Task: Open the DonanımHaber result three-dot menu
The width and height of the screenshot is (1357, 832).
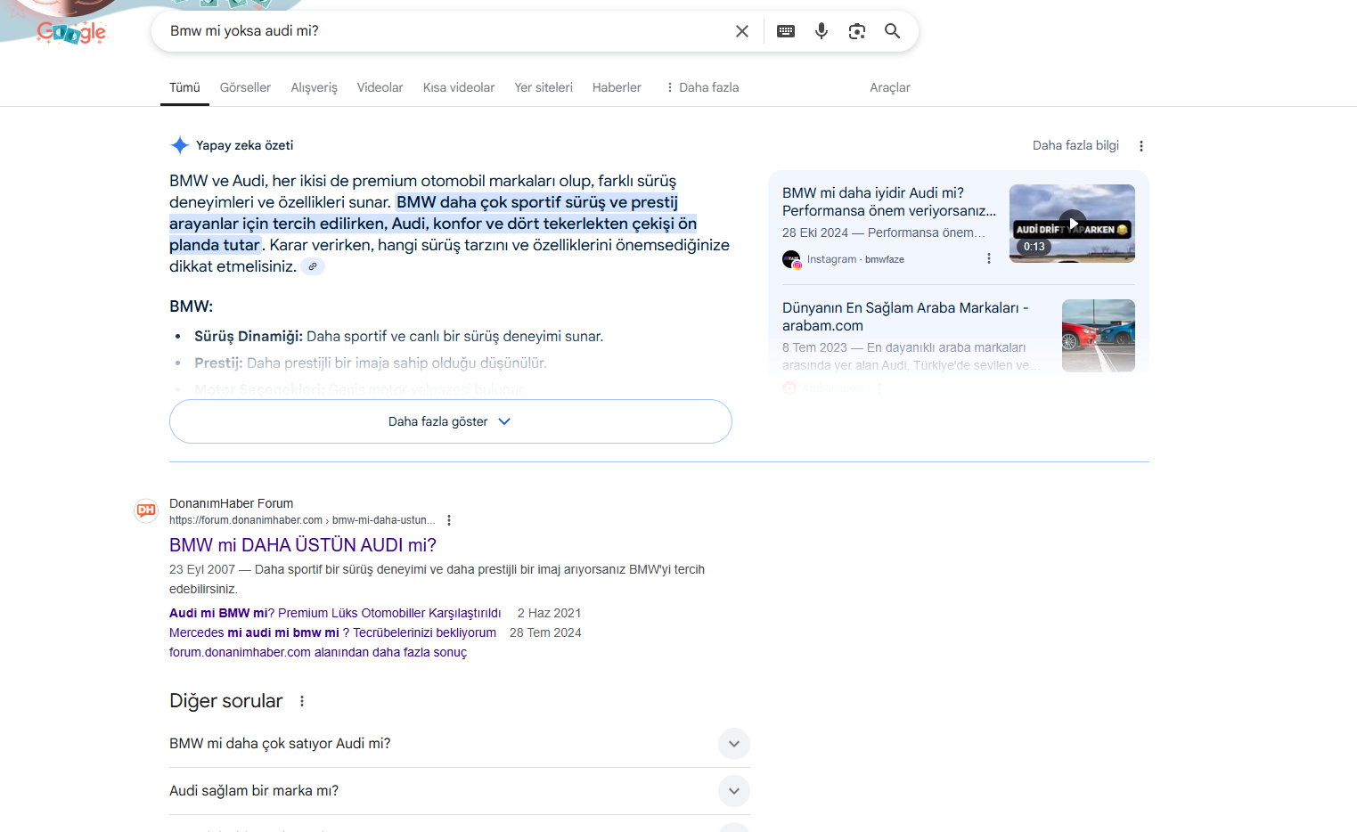Action: click(x=449, y=520)
